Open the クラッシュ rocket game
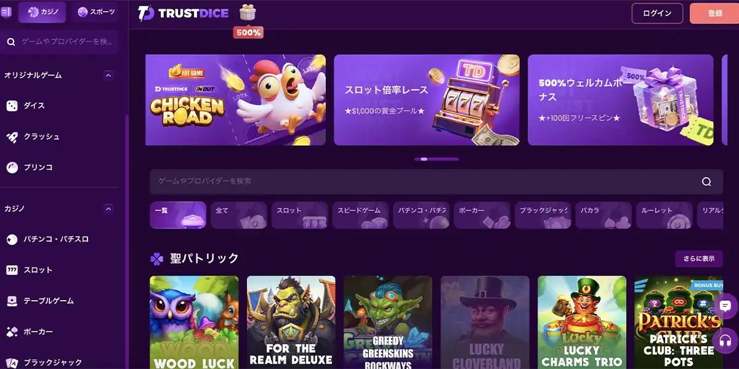This screenshot has height=369, width=739. click(12, 137)
